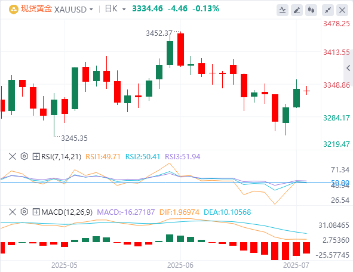Toggle RSI panel expand plus box
The width and height of the screenshot is (353, 272).
pos(36,156)
